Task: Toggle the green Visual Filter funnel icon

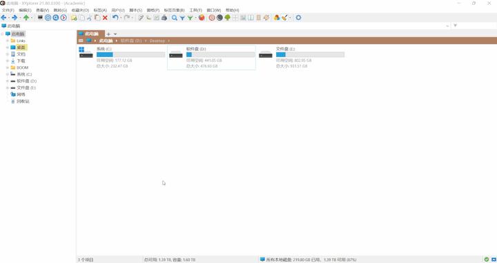Action: 190,18
